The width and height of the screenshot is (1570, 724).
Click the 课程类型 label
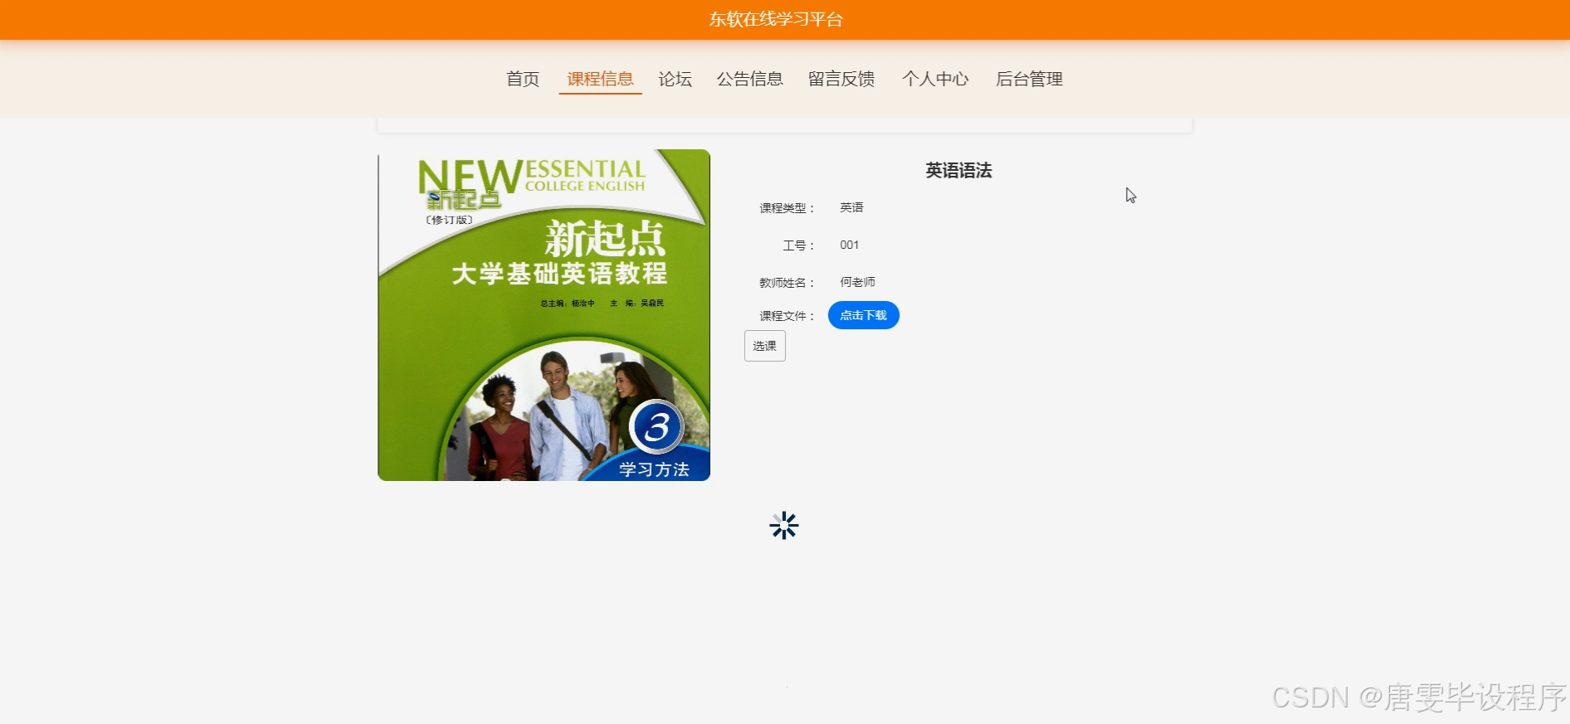787,208
